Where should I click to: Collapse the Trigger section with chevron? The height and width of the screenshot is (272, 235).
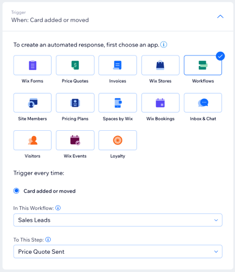(220, 17)
